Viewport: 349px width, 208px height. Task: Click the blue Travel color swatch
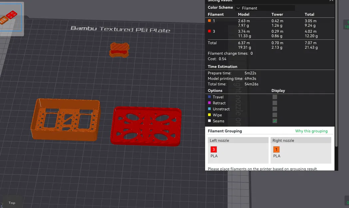click(209, 97)
